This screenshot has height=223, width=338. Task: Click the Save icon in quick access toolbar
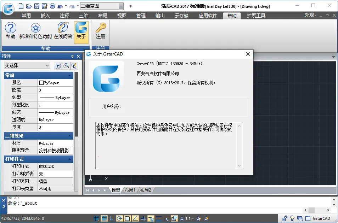[36, 6]
